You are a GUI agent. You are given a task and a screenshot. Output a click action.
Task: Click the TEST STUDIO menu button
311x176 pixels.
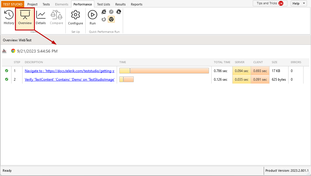[13, 4]
